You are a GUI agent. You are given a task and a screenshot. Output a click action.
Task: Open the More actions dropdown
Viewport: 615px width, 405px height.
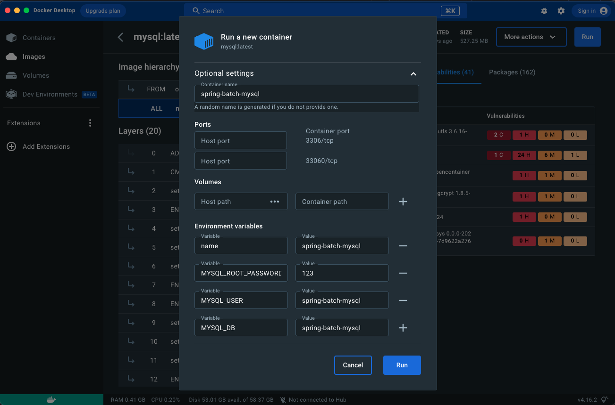coord(531,37)
